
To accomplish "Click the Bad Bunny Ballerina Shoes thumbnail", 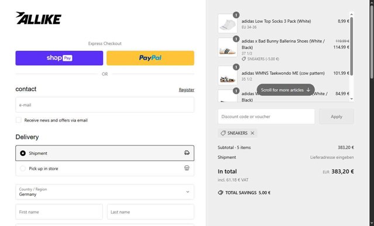I will point(228,47).
